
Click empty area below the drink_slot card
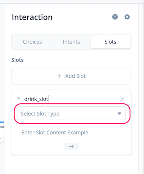click(x=71, y=165)
